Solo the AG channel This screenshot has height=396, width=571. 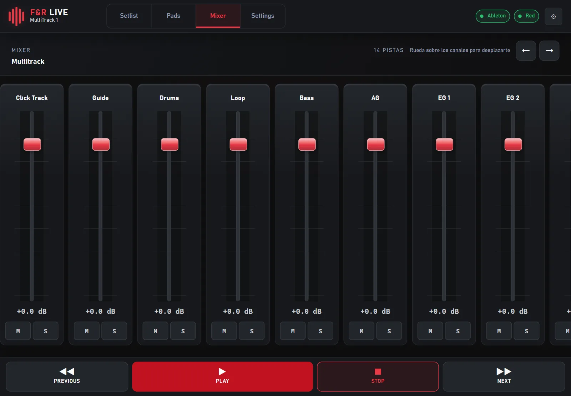389,331
